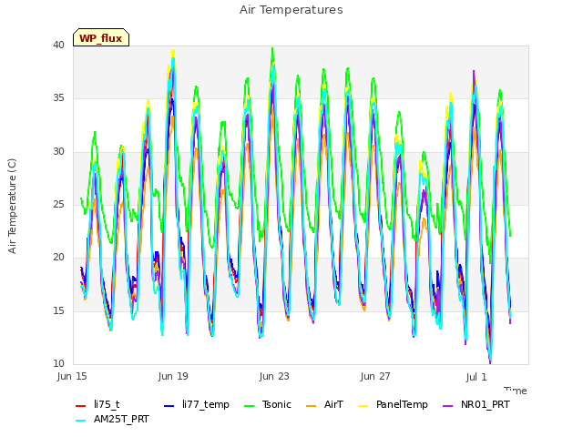Viewport: 583px width, 437px height.
Task: Click the 15 y-axis tick label
Action: tap(58, 310)
